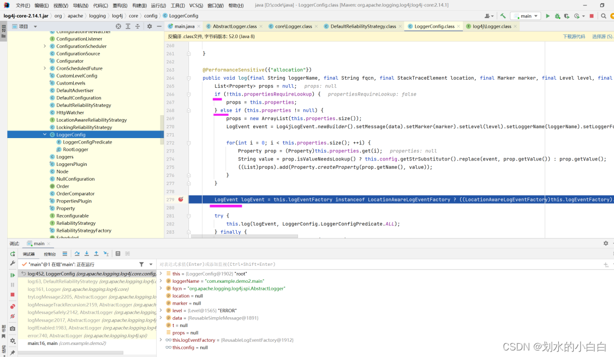This screenshot has width=614, height=357.
Task: Open Evaluate Expression calculator icon
Action: (118, 254)
